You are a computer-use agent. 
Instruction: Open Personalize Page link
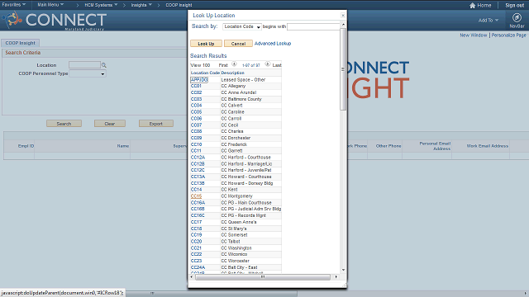pos(509,35)
